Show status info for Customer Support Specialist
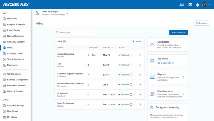The width and height of the screenshot is (214, 121). pos(131,75)
